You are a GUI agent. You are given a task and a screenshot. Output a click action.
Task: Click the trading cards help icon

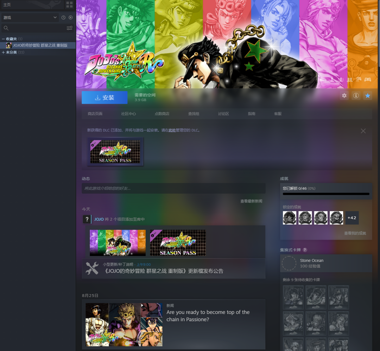coord(305,250)
